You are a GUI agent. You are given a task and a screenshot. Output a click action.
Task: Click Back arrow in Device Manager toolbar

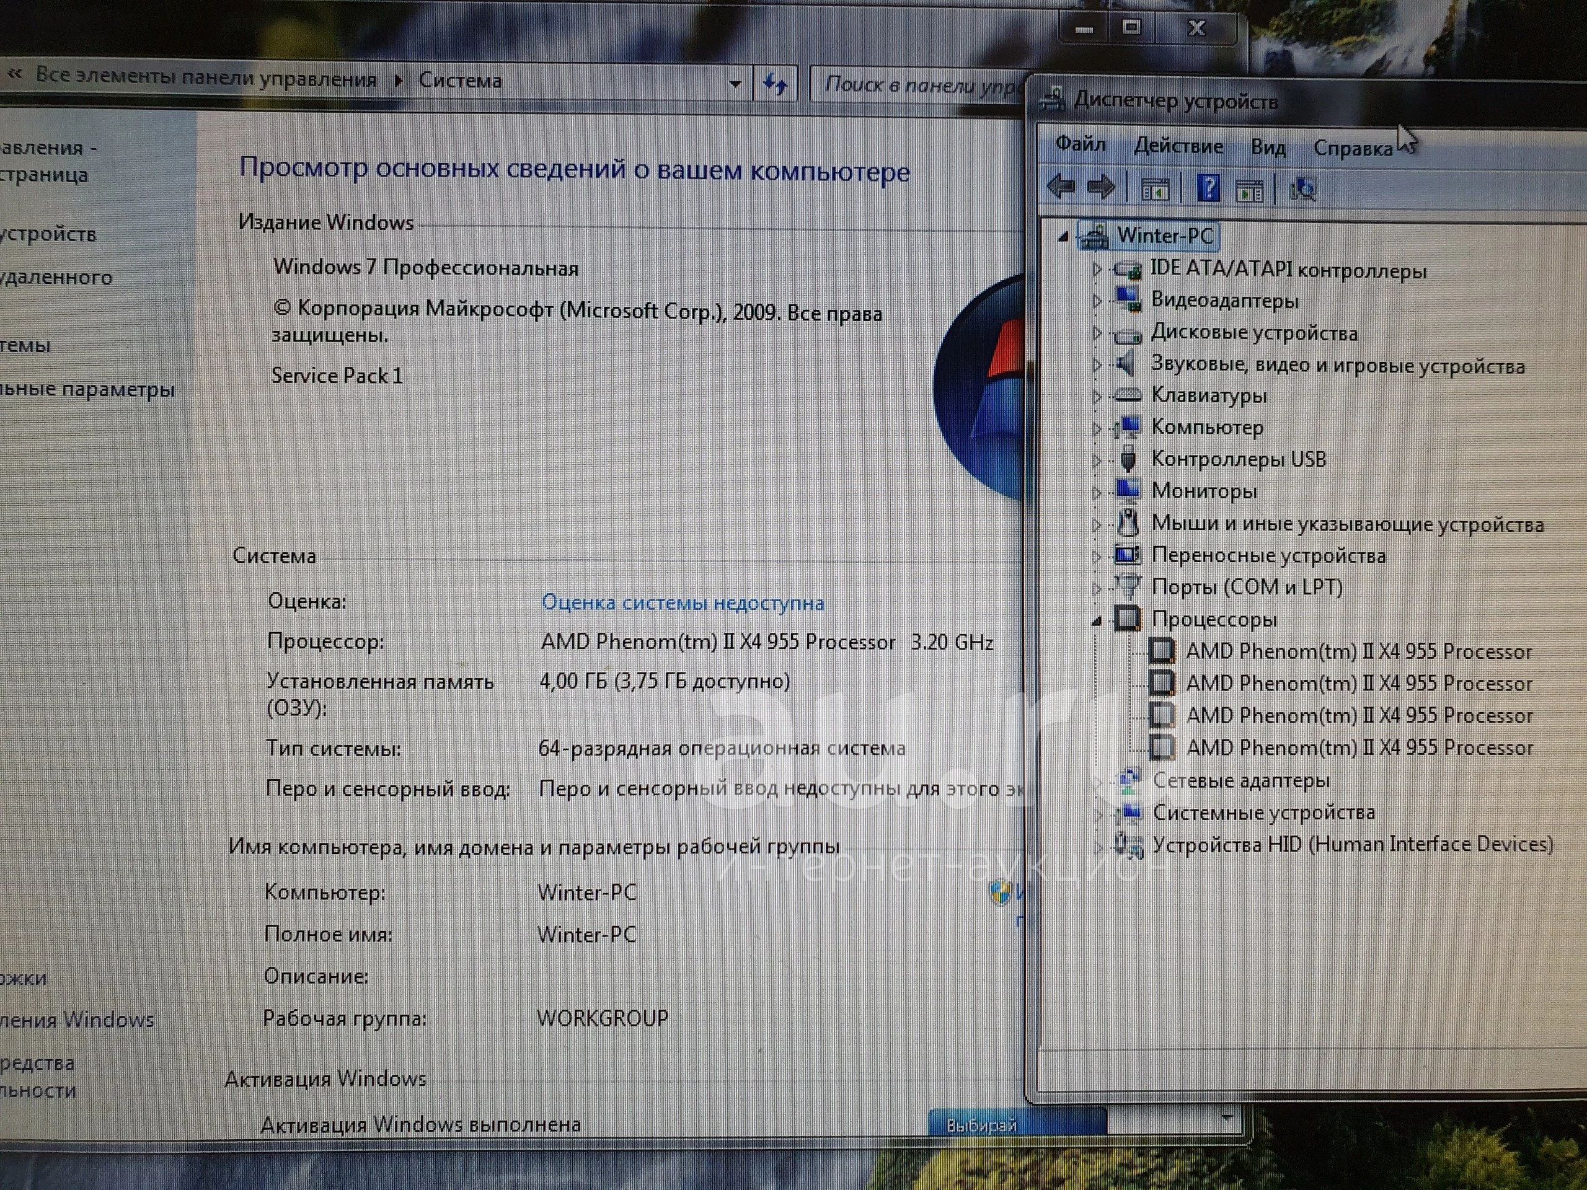click(1061, 188)
